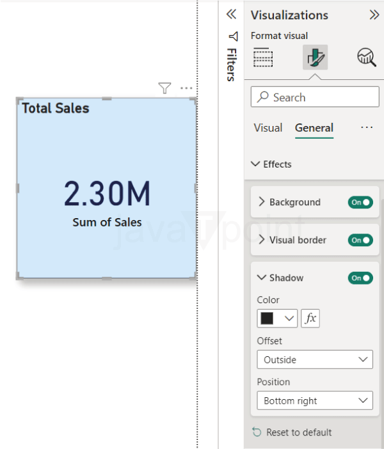
Task: Collapse the Visualizations pane with double chevron
Action: click(x=374, y=15)
